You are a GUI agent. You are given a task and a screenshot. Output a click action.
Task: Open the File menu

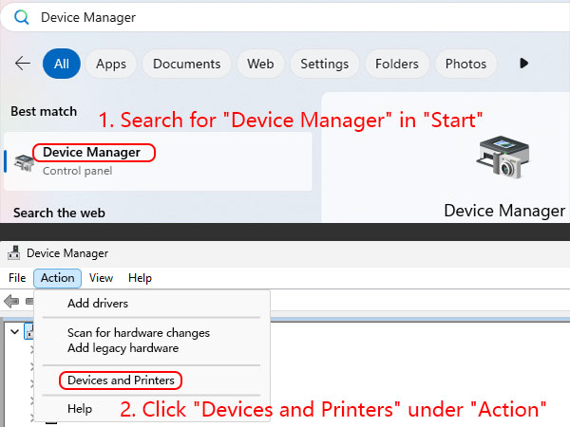[17, 278]
